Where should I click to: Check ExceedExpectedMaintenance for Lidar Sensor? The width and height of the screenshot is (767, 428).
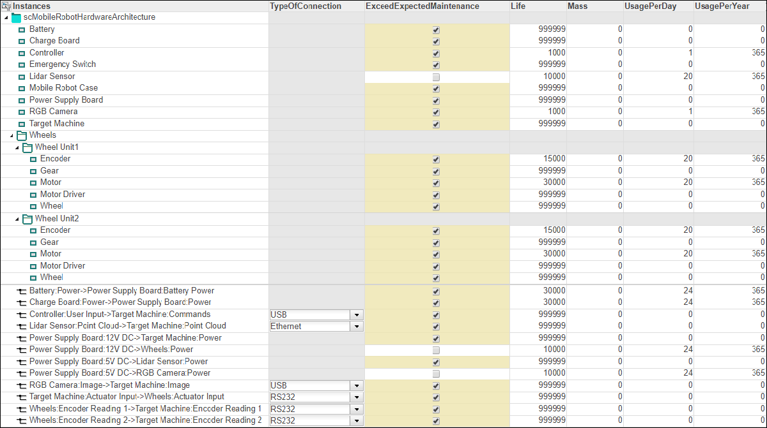[x=436, y=77]
